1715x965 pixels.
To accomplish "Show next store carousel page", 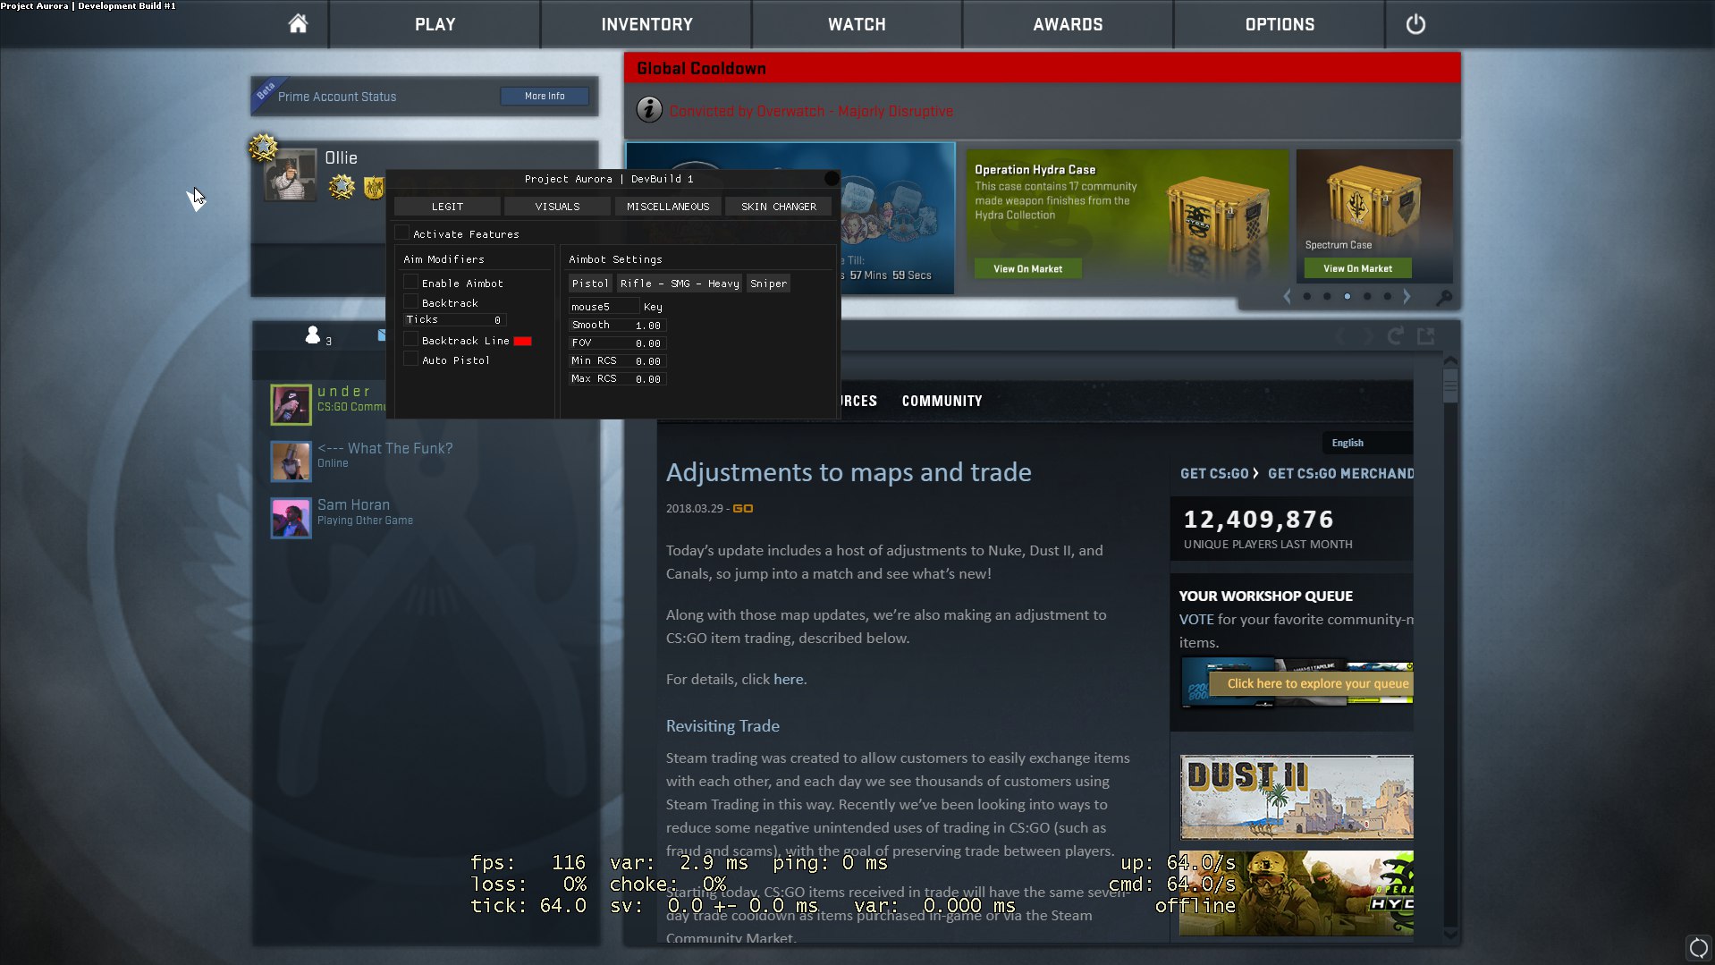I will click(x=1407, y=296).
